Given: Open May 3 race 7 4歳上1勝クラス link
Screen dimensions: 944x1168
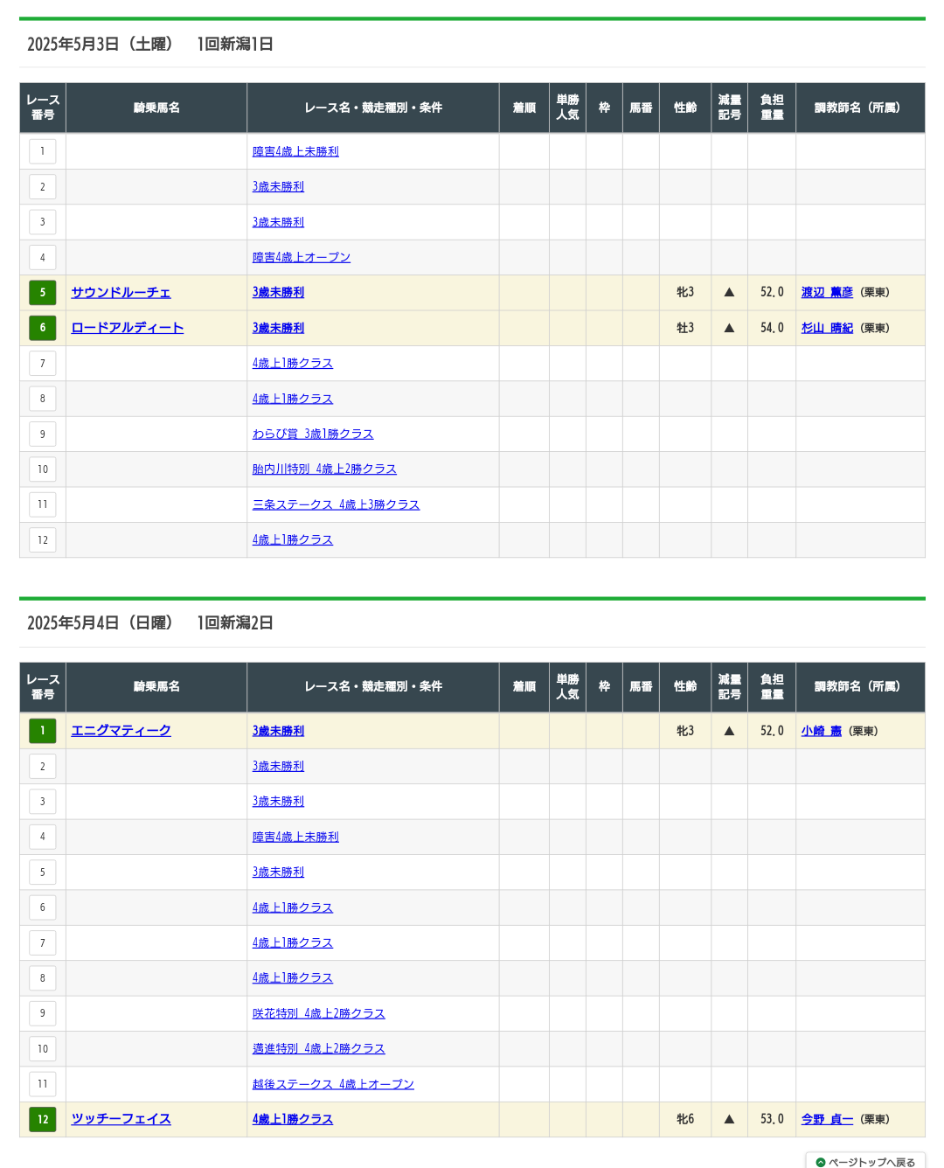Looking at the screenshot, I should [x=293, y=363].
